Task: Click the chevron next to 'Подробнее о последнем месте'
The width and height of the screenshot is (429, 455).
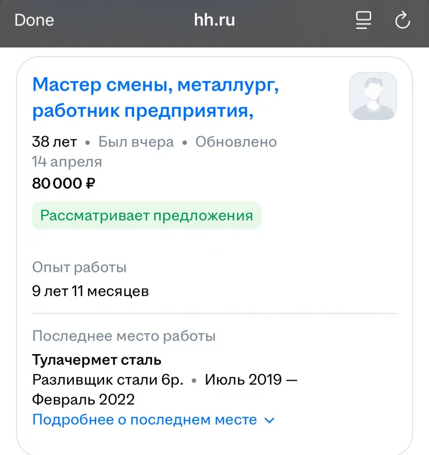Action: 270,420
